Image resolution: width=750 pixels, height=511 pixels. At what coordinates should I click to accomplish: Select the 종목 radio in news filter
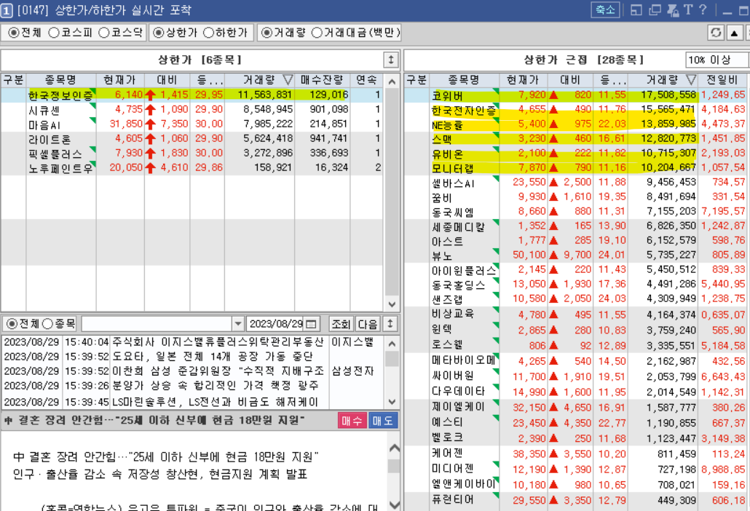pos(47,324)
